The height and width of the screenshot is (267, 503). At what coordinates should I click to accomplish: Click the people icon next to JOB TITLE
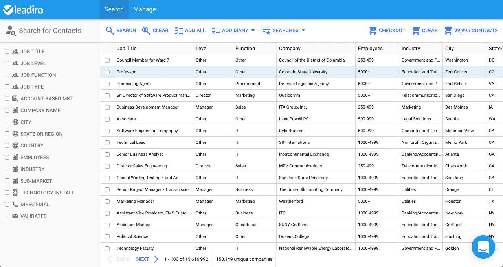[15, 51]
